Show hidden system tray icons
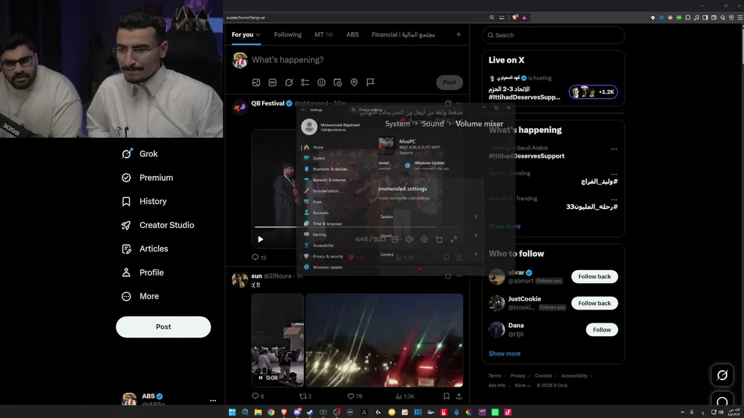This screenshot has height=418, width=744. (x=683, y=412)
